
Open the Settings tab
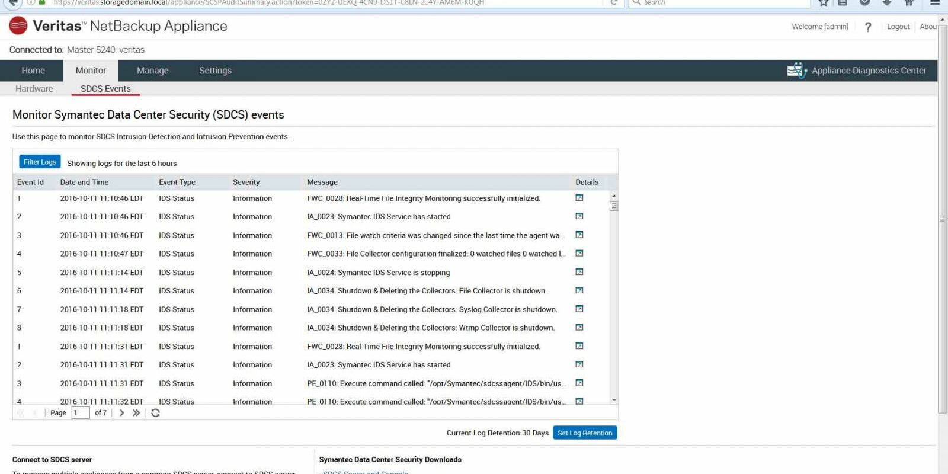click(215, 71)
